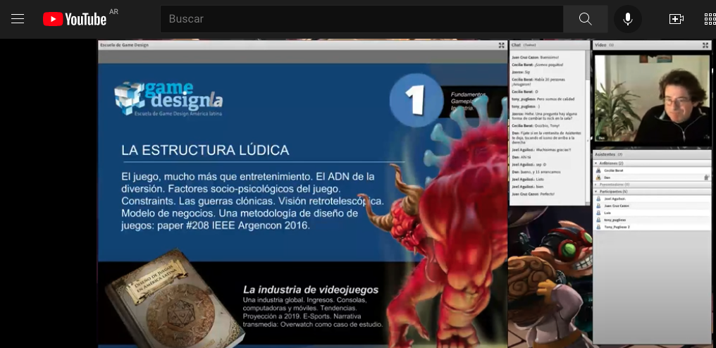Start voice search with the microphone
716x348 pixels.
point(627,19)
